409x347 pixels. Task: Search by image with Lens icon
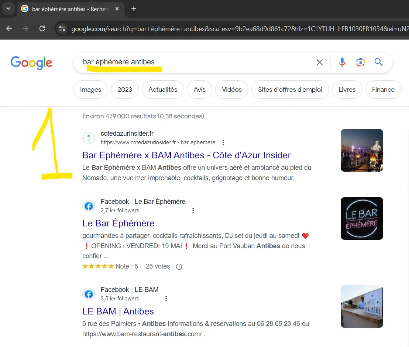[x=361, y=62]
